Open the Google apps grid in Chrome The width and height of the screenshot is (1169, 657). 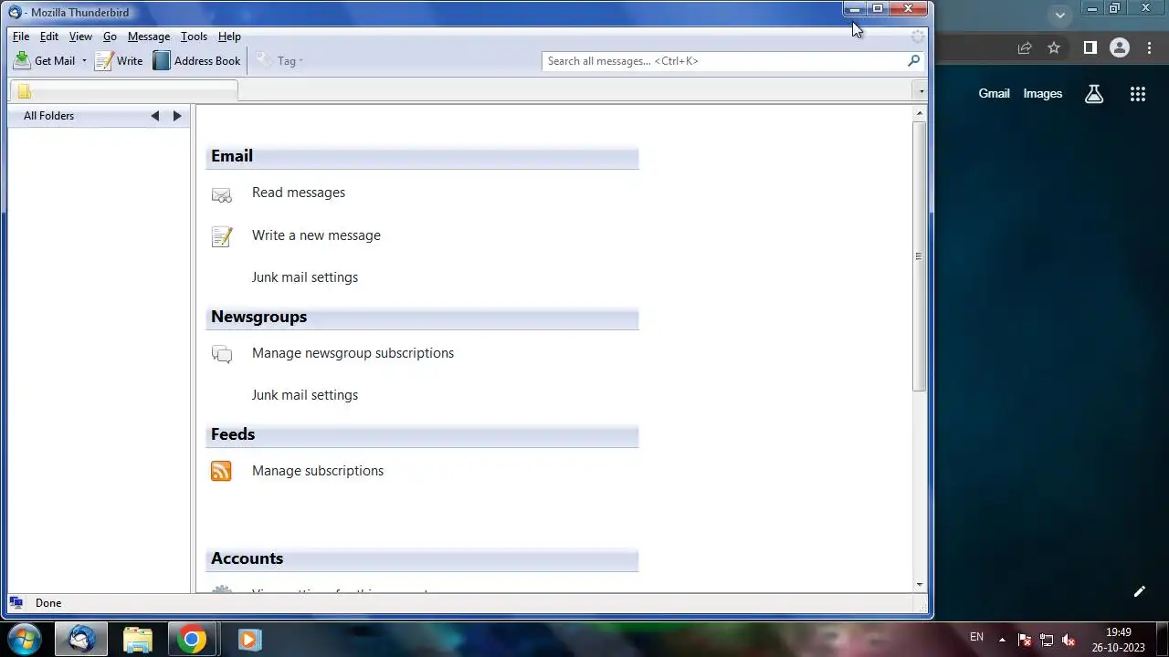tap(1138, 94)
